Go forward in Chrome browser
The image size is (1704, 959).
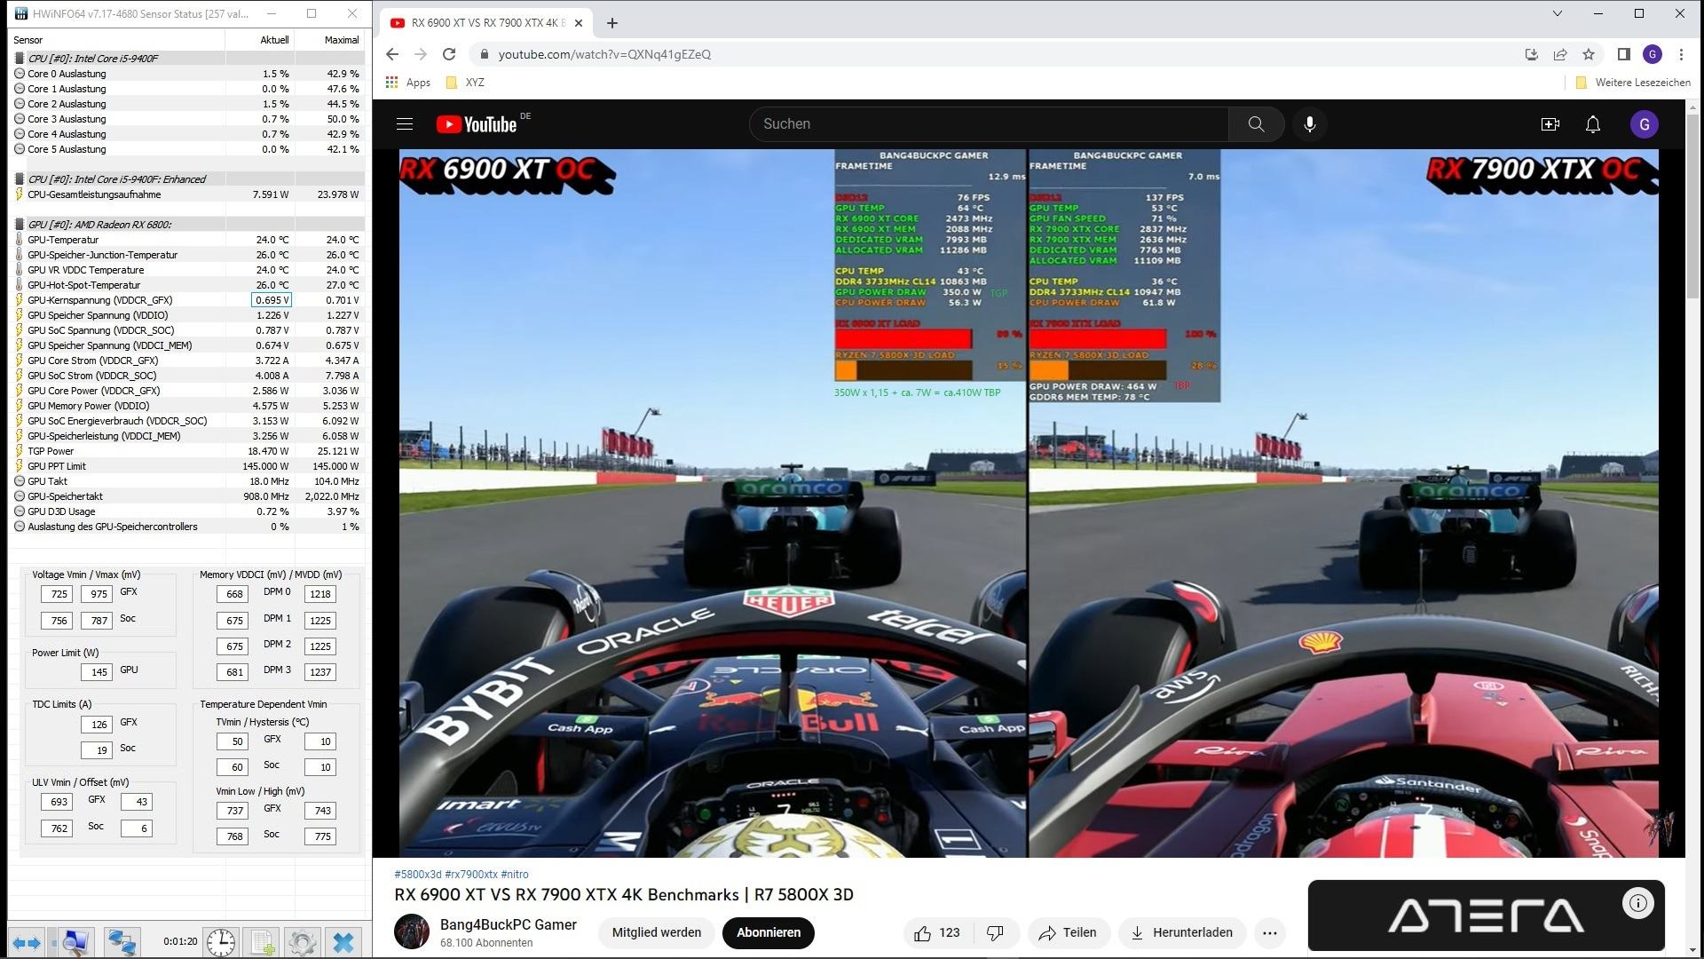click(x=421, y=54)
